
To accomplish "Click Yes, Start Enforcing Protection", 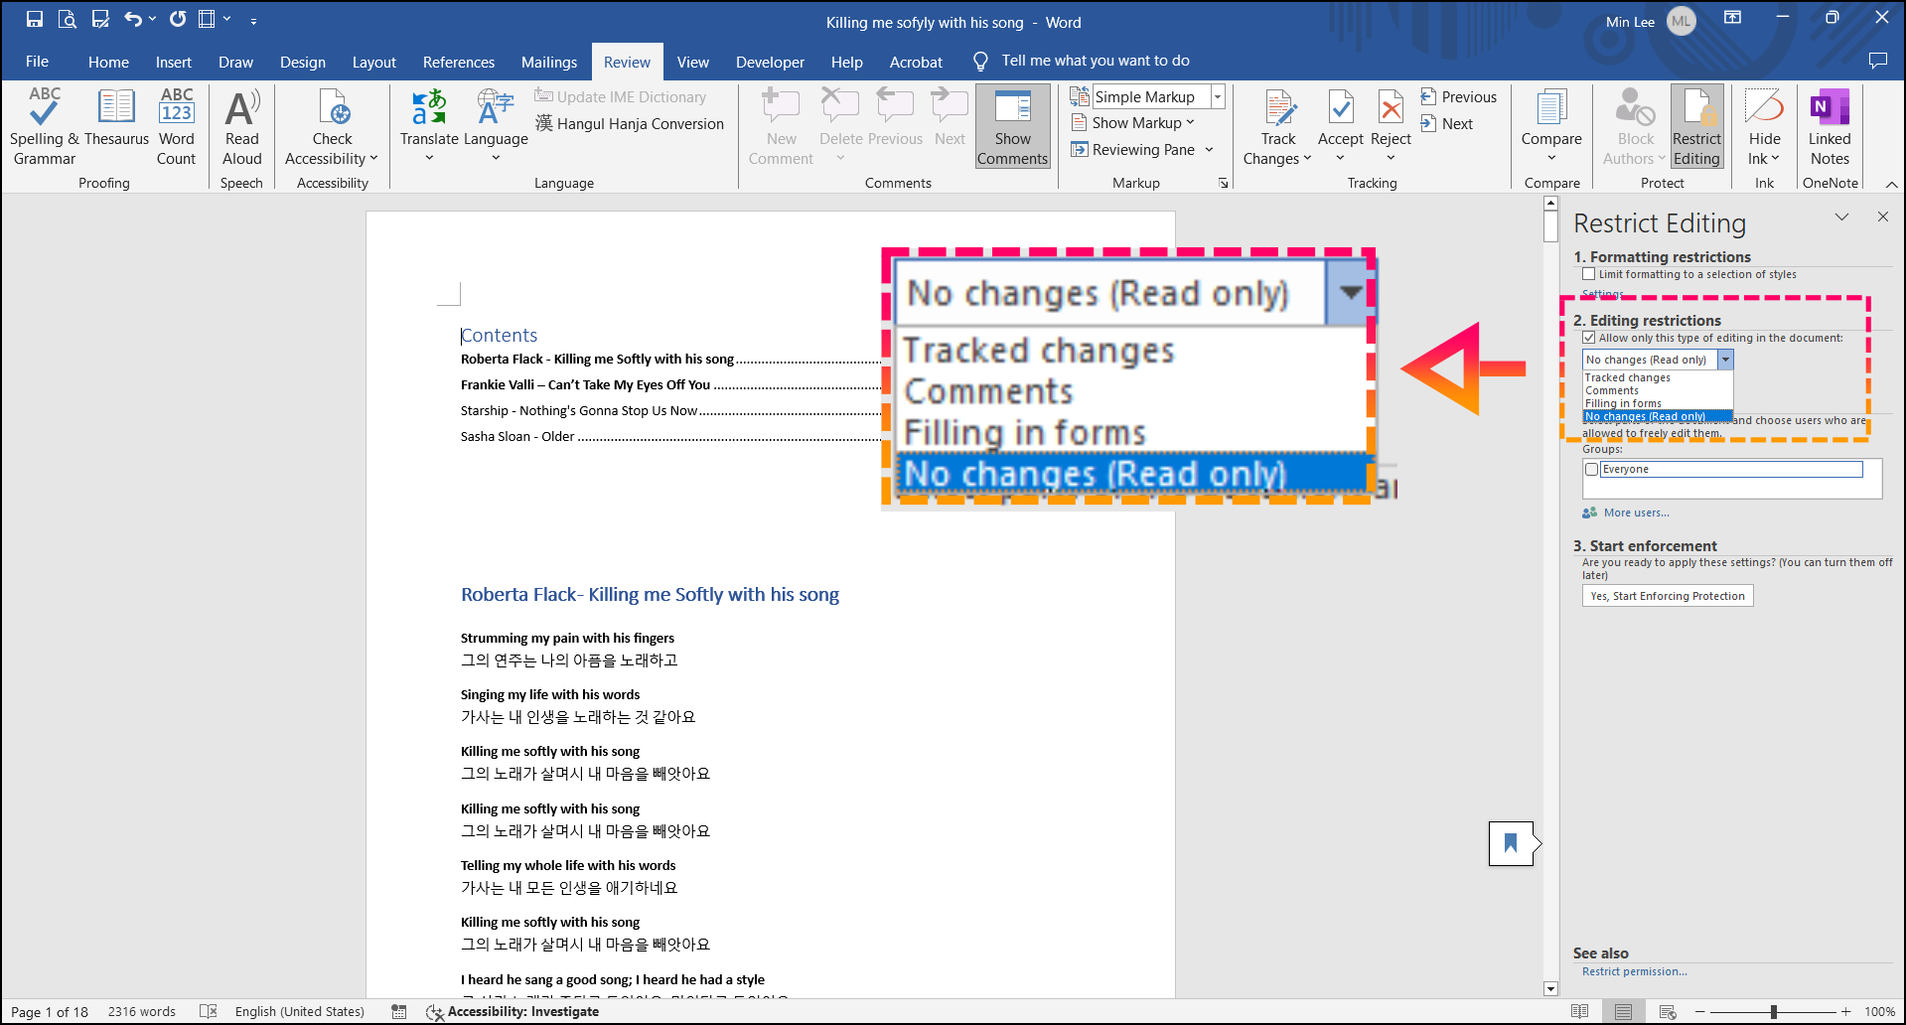I will click(x=1668, y=596).
